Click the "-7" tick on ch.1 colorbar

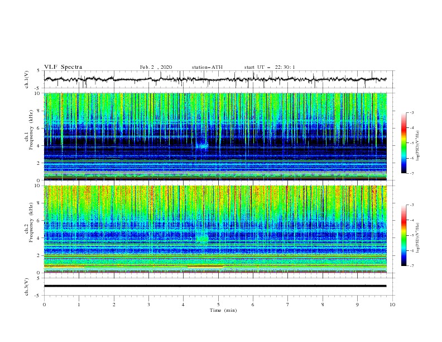(411, 173)
